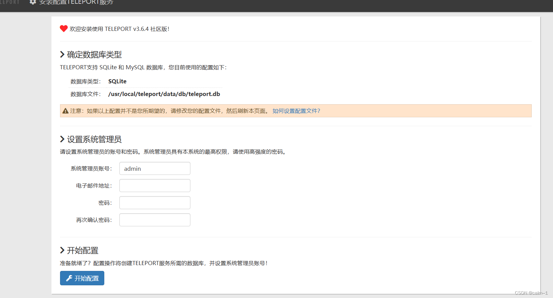The height and width of the screenshot is (298, 553).
Task: Click the 开始配置 blue button
Action: tap(82, 278)
